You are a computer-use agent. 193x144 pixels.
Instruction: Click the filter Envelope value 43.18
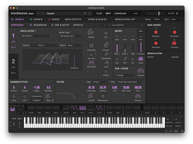[91, 87]
